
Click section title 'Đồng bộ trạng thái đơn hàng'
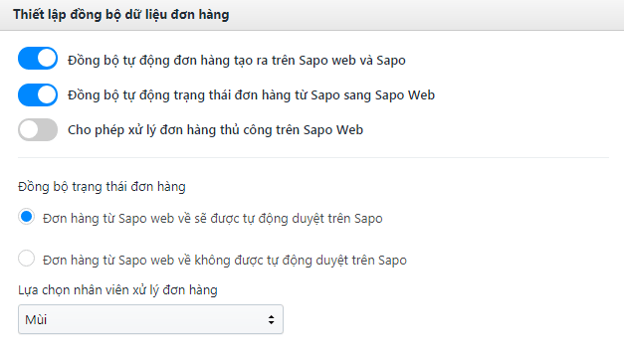tap(102, 187)
